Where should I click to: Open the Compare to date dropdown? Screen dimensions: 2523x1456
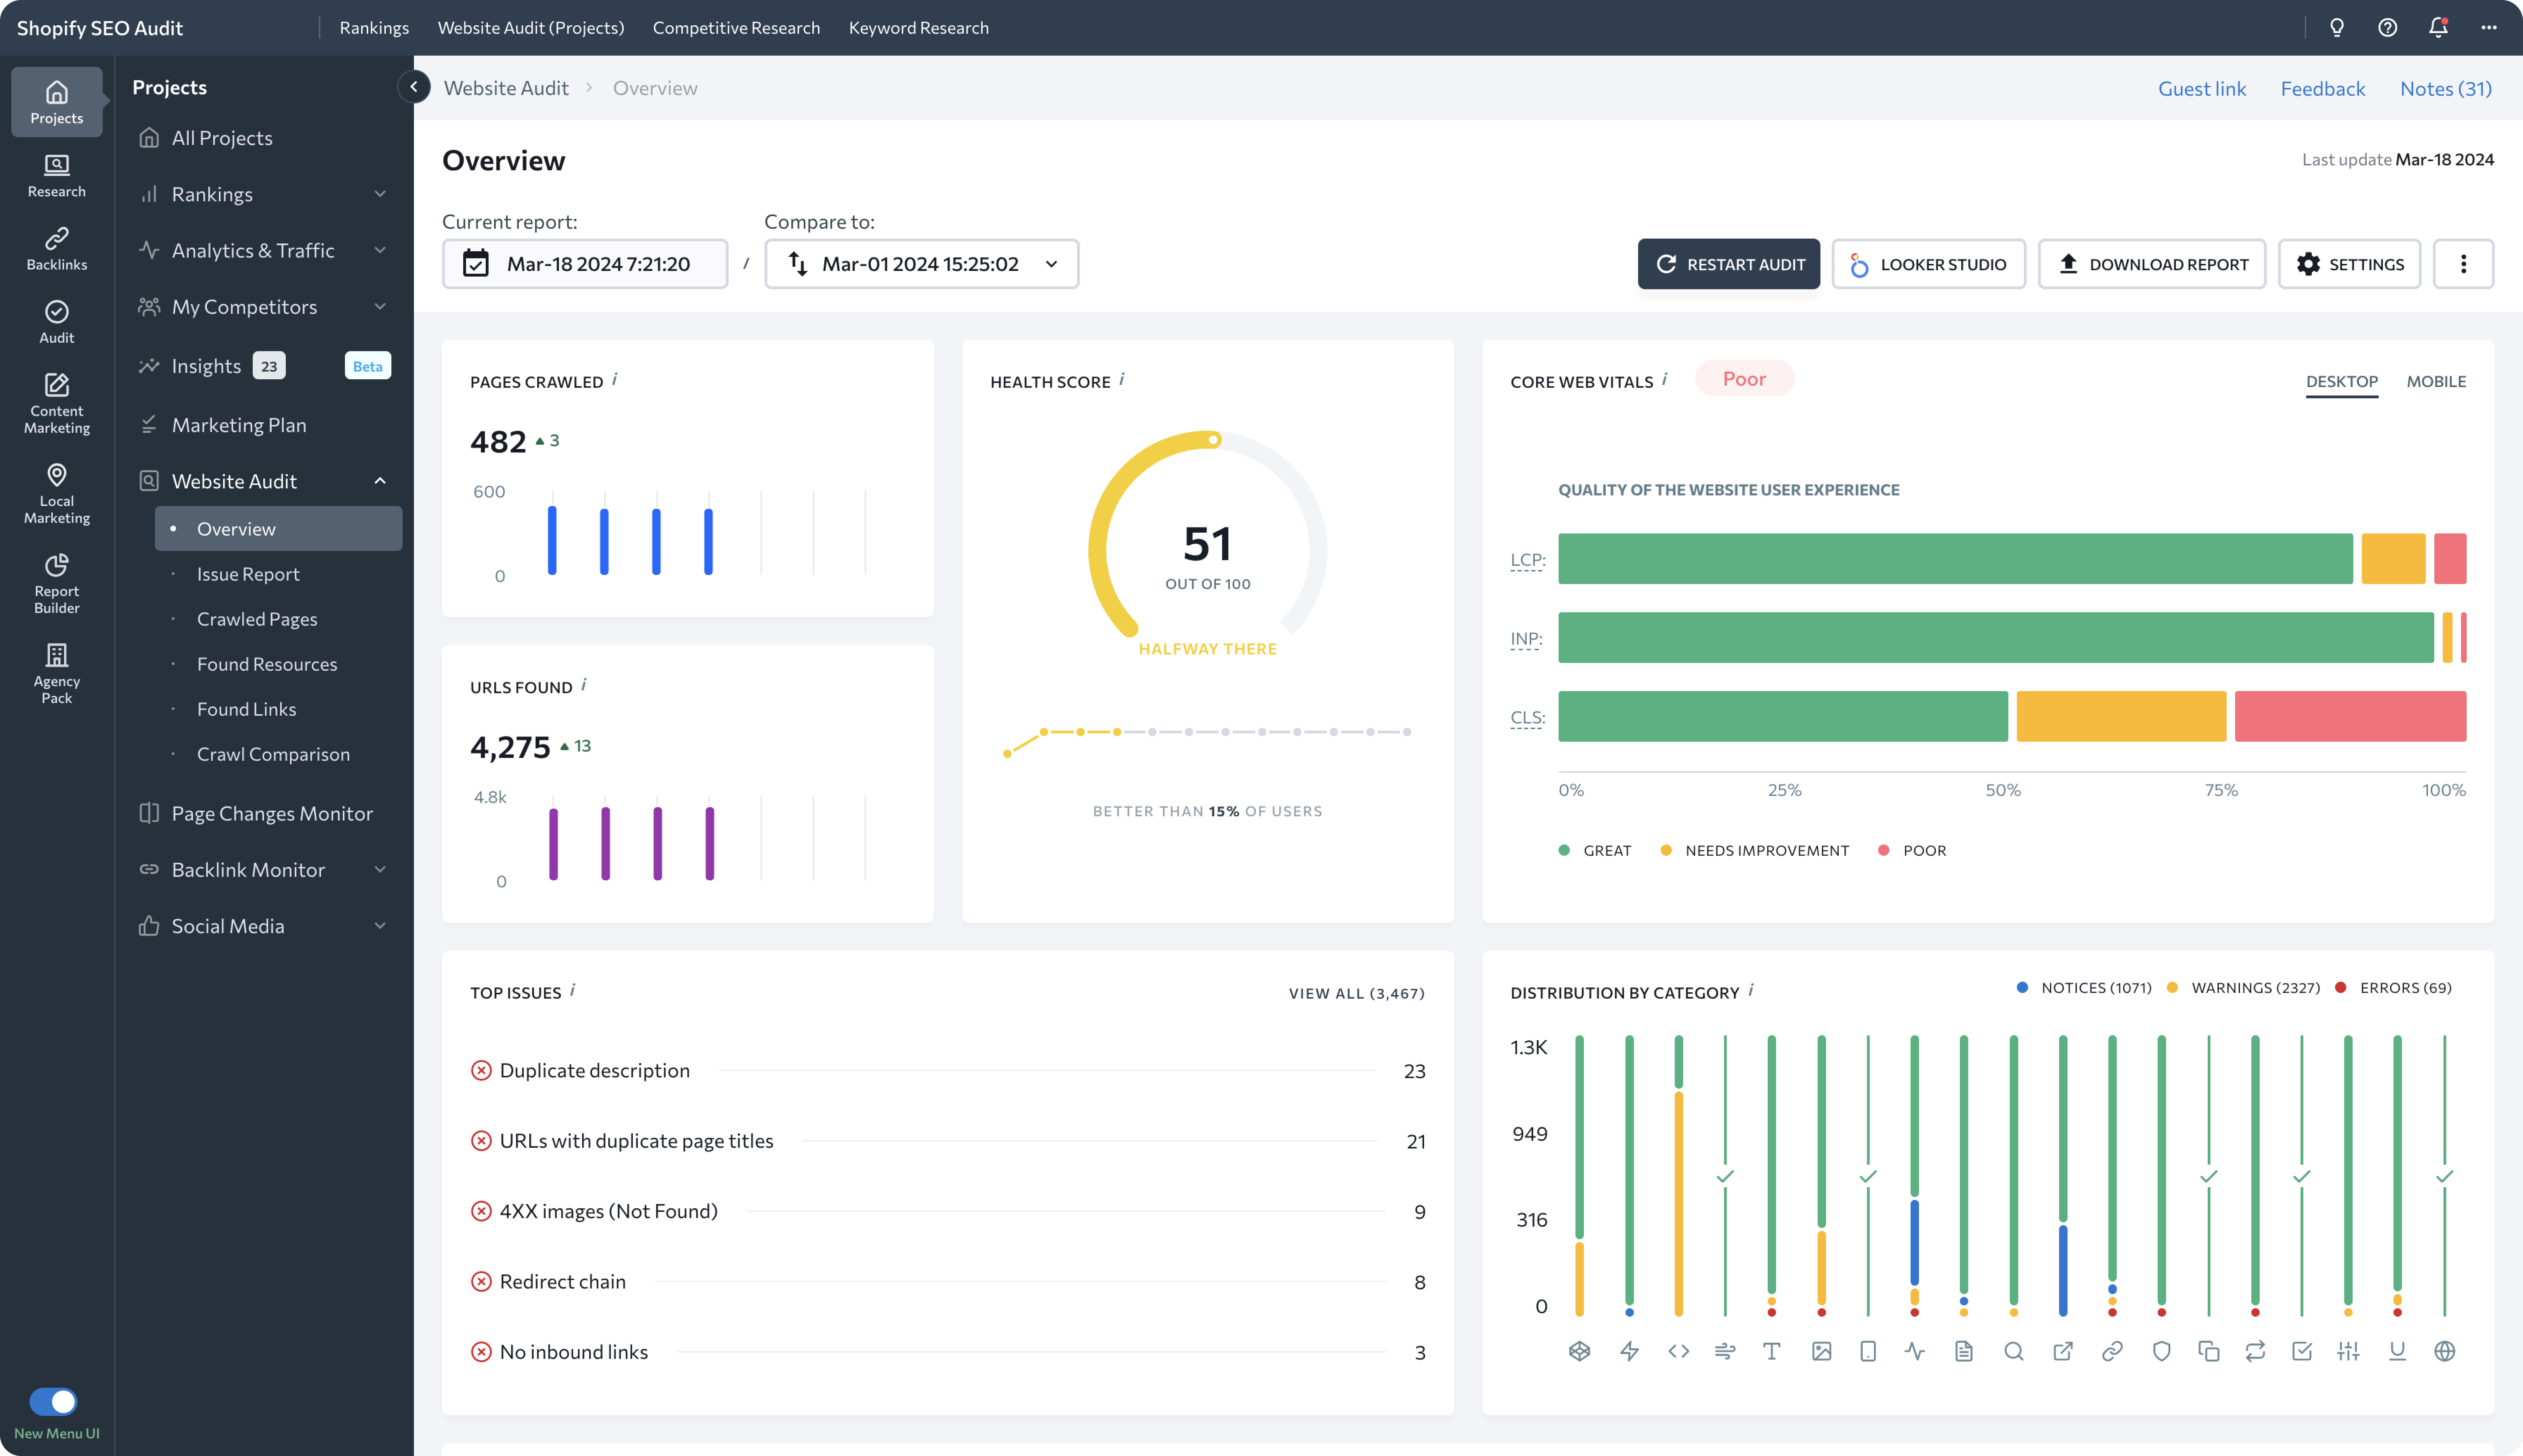tap(921, 264)
